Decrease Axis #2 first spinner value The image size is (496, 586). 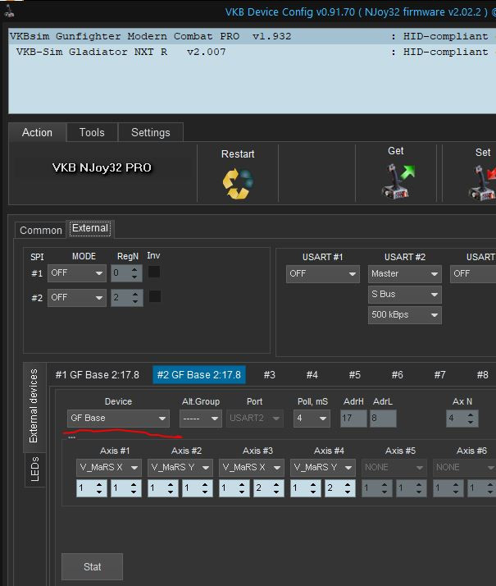click(x=171, y=492)
